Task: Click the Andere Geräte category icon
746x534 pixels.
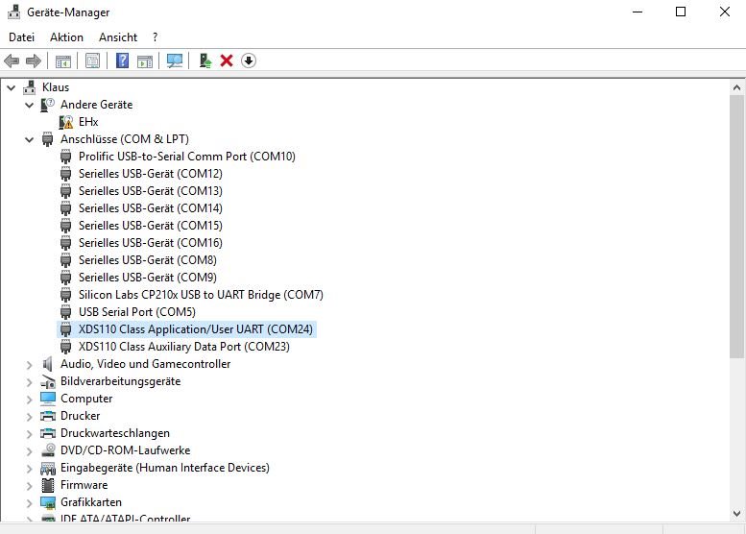Action: tap(48, 105)
